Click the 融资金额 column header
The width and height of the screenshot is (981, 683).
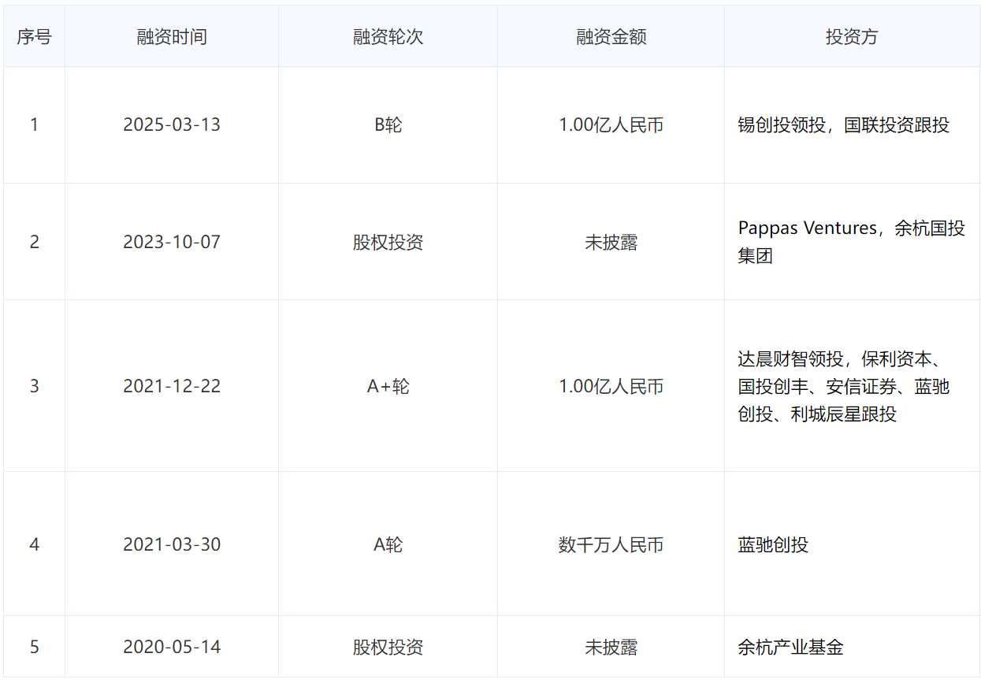pos(611,37)
